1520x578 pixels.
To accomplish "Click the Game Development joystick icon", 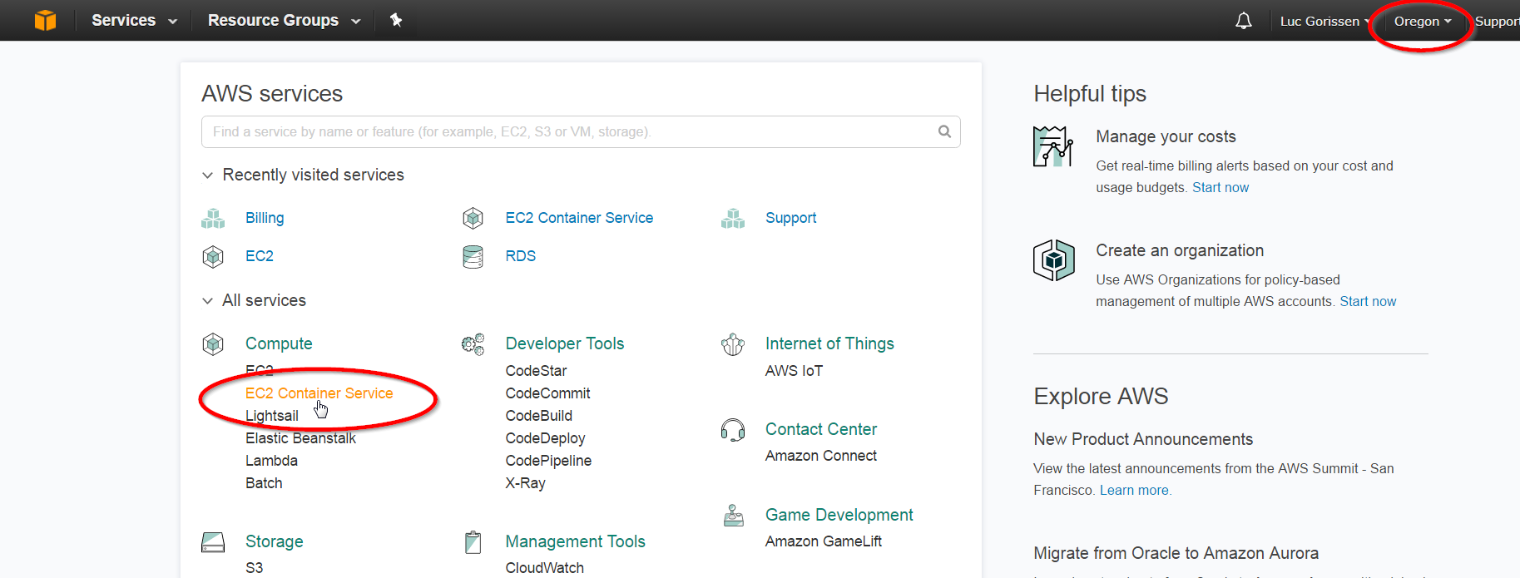I will click(733, 516).
